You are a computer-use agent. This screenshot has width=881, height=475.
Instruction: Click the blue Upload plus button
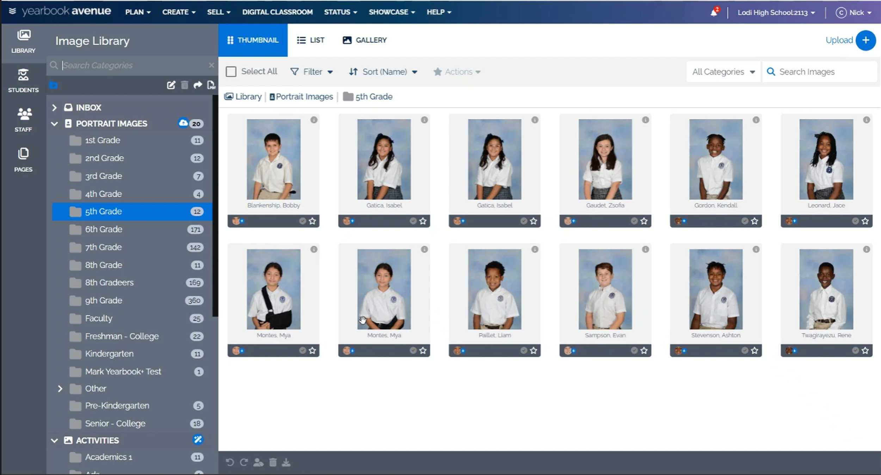(866, 40)
